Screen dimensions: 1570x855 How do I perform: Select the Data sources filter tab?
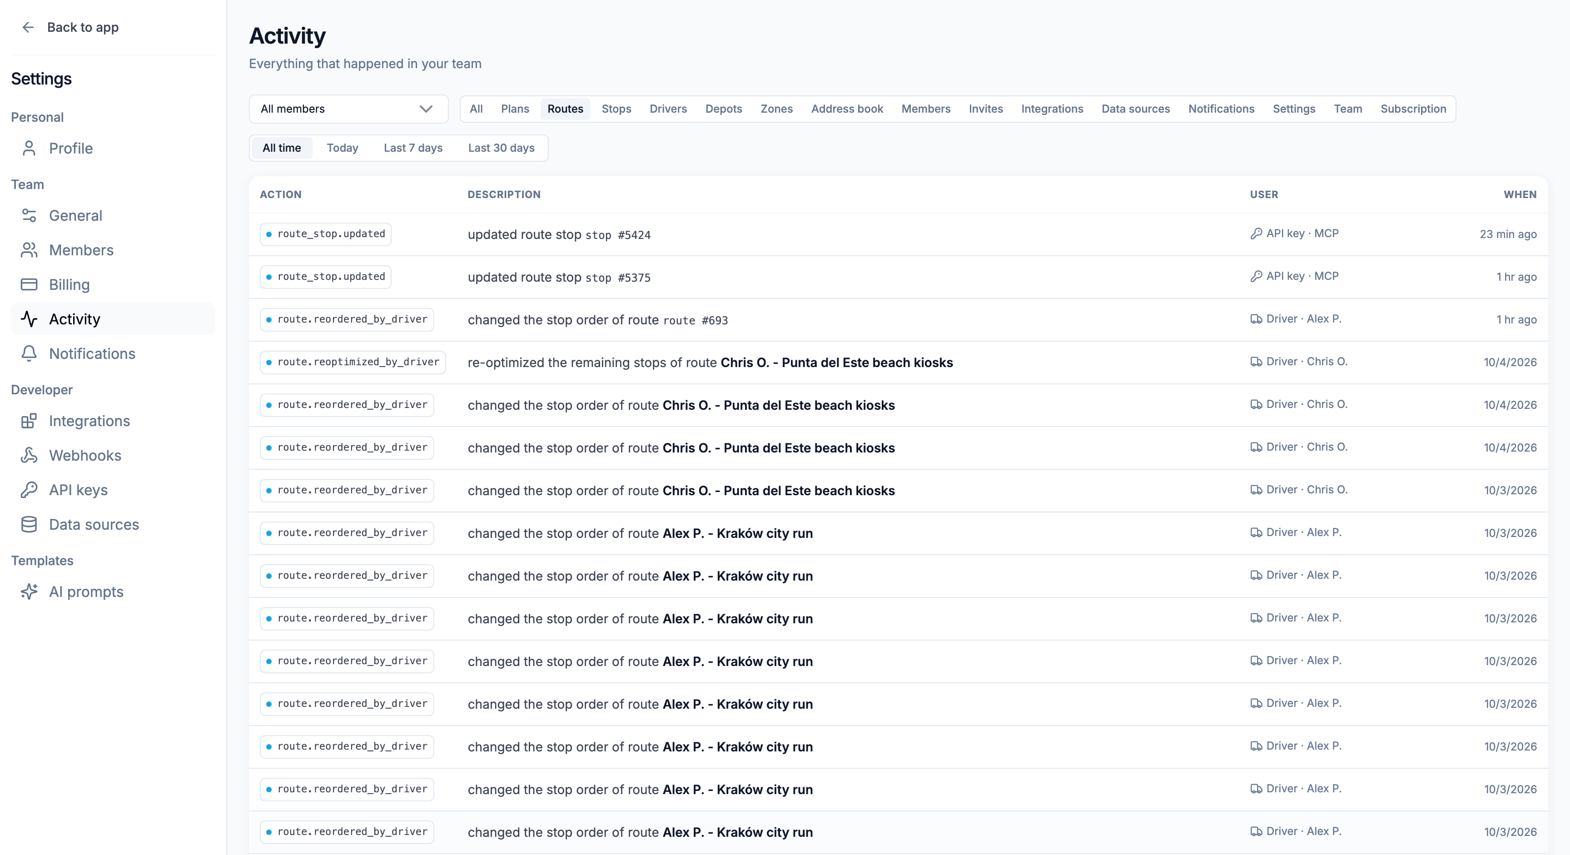pos(1135,109)
